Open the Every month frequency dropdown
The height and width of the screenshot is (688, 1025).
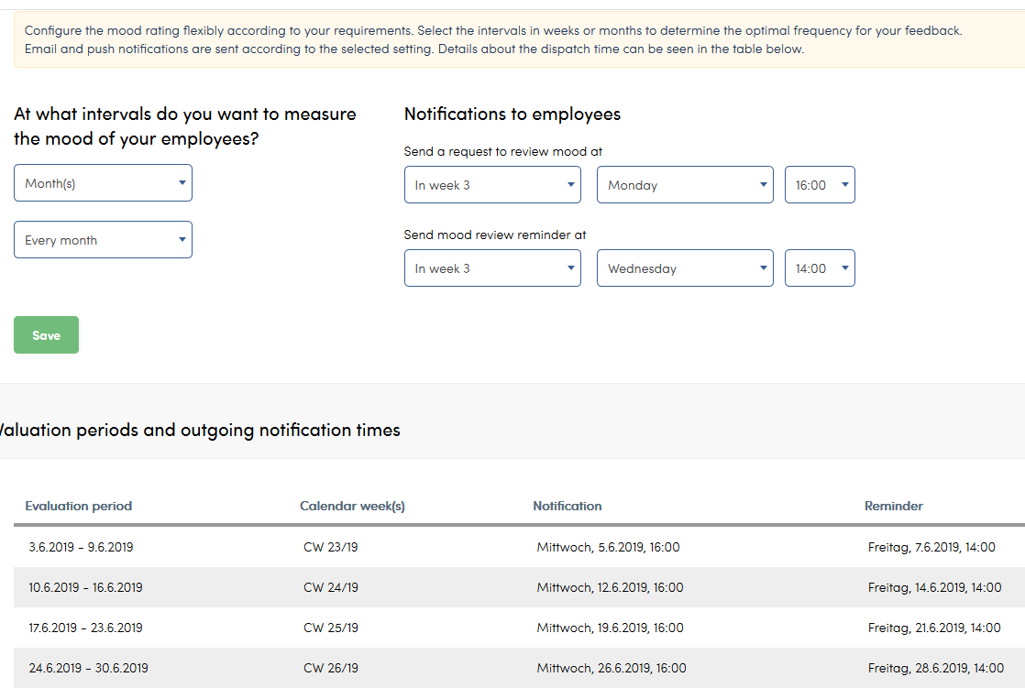pyautogui.click(x=103, y=240)
